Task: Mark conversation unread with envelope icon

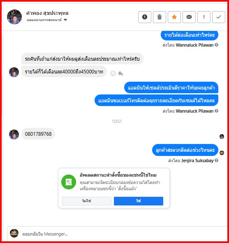Action: (189, 17)
